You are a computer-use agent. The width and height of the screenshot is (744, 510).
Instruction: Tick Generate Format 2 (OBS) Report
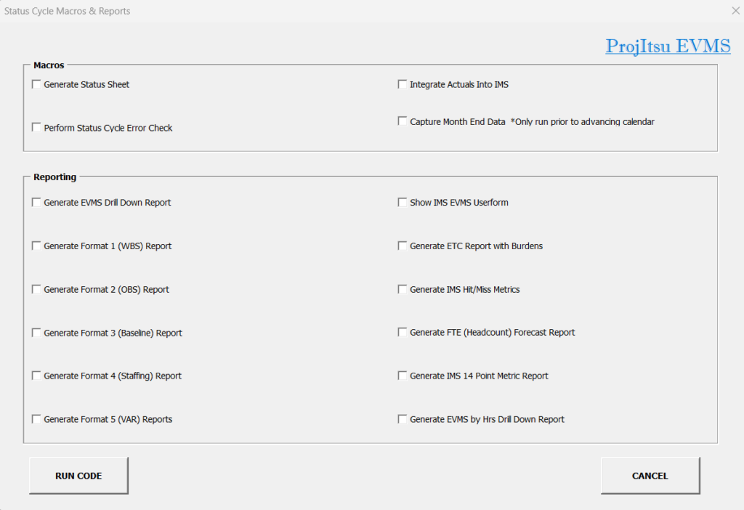(x=36, y=289)
